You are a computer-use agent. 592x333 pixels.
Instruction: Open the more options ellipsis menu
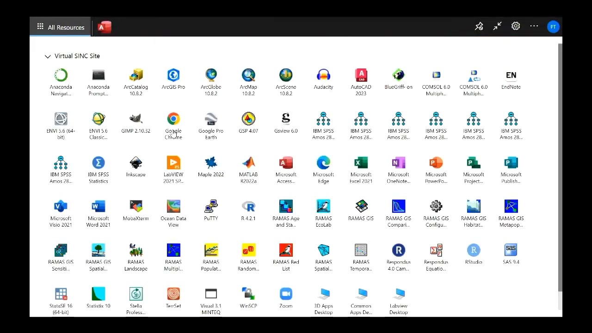tap(534, 26)
